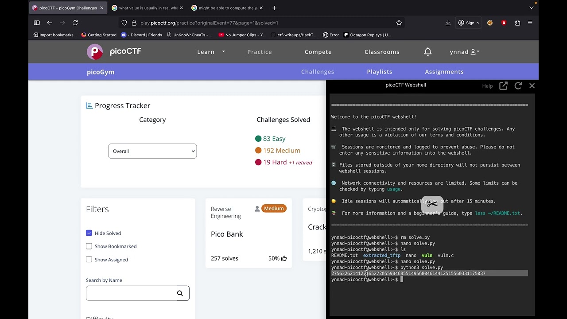Image resolution: width=567 pixels, height=319 pixels.
Task: Open the ynnad user account dropdown
Action: coord(465,52)
